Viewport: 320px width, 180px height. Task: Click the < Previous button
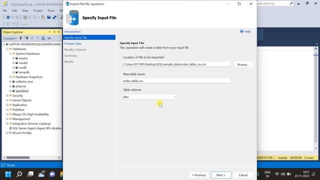click(198, 175)
